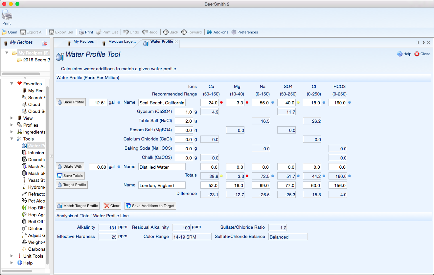
Task: Open the Hop Age tool
Action: [33, 215]
